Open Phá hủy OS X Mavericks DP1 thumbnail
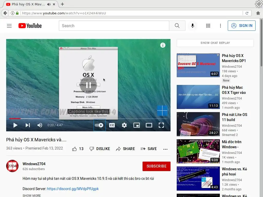 click(198, 65)
